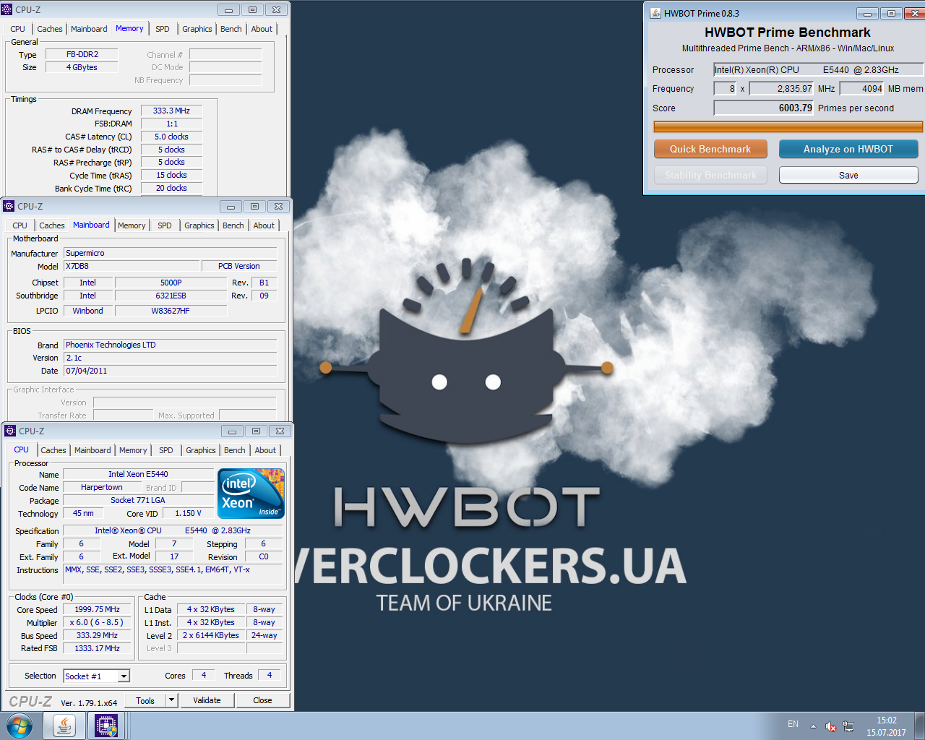
Task: Click the Level 2 cache size value
Action: [210, 635]
